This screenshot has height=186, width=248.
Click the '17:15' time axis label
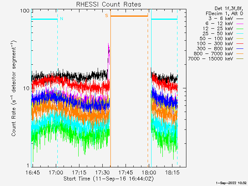[79, 173]
